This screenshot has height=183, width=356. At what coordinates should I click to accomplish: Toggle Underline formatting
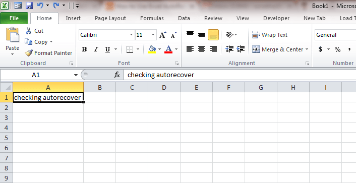(x=107, y=49)
